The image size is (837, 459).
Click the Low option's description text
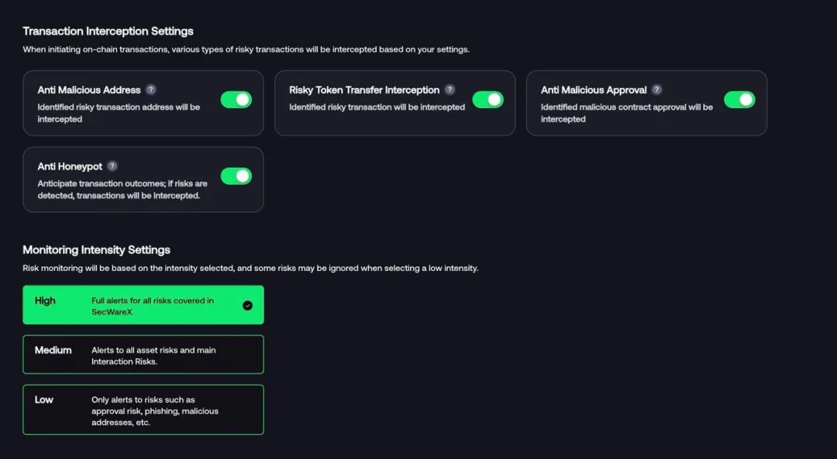point(155,411)
